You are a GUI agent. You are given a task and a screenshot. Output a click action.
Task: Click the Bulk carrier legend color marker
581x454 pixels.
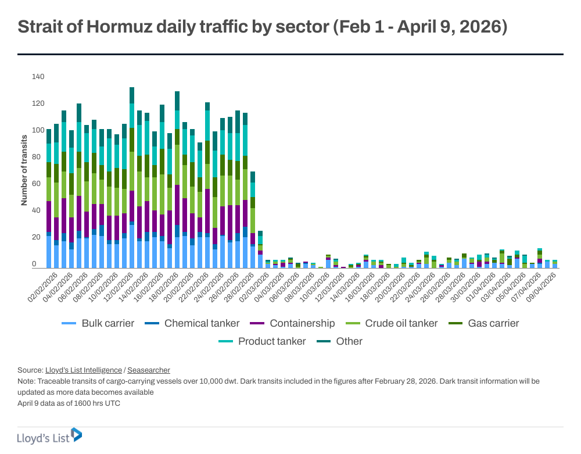pyautogui.click(x=69, y=323)
